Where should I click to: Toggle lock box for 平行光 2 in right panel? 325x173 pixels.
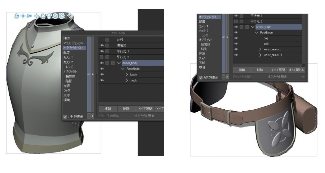(x=242, y=21)
